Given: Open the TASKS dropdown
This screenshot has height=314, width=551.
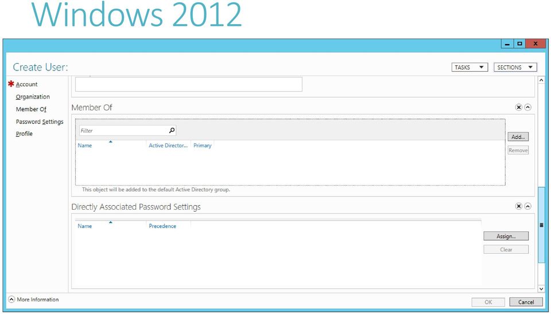Looking at the screenshot, I should tap(469, 68).
